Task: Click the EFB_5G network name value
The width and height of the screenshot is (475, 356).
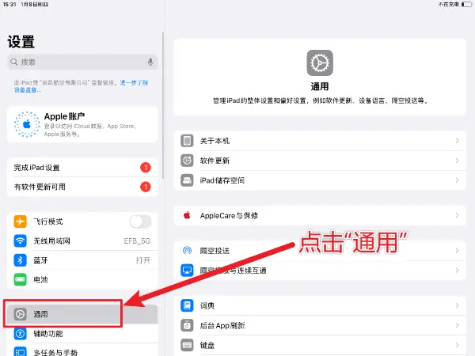Action: point(137,241)
